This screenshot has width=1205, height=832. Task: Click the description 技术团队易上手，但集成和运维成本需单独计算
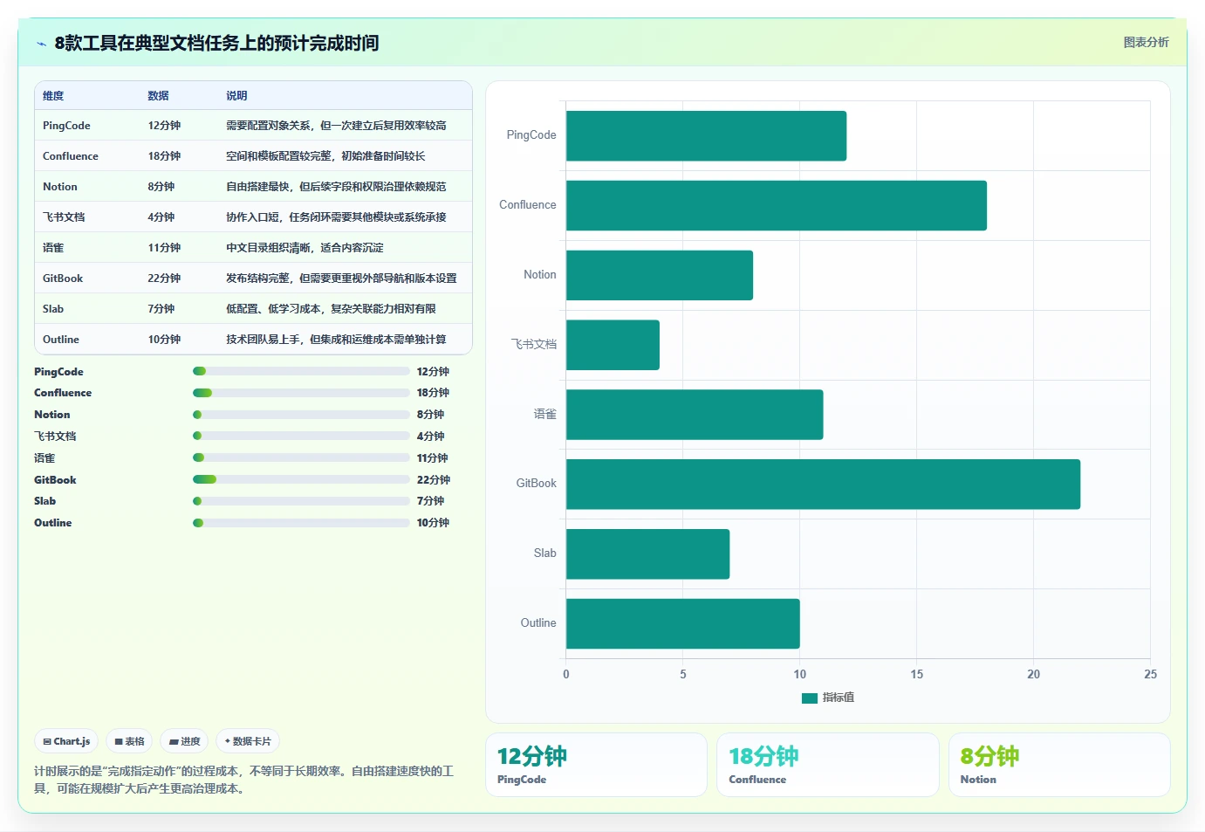click(336, 340)
